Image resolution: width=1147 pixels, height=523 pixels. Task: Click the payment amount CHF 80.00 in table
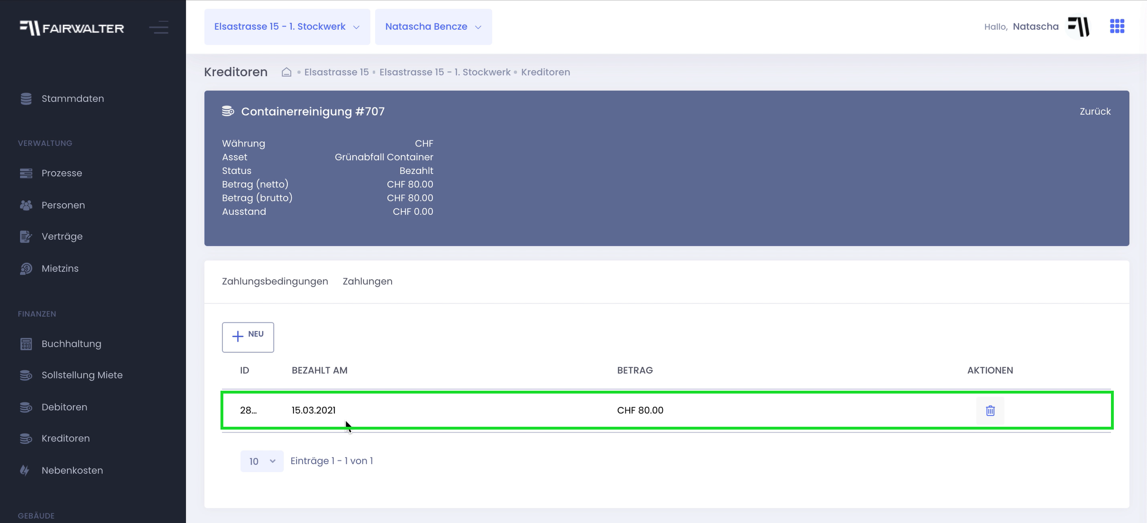[640, 411]
